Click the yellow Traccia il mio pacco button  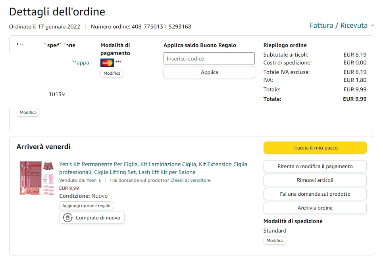click(315, 148)
